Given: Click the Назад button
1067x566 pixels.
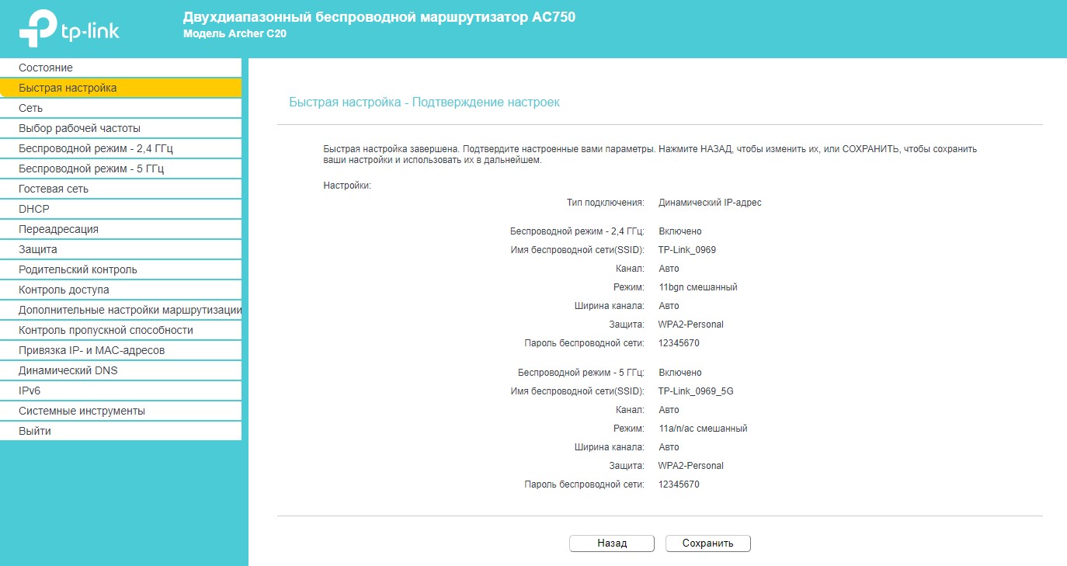Looking at the screenshot, I should click(x=612, y=543).
